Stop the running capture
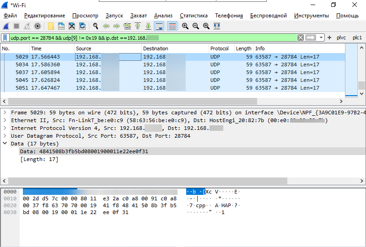 pos(16,26)
